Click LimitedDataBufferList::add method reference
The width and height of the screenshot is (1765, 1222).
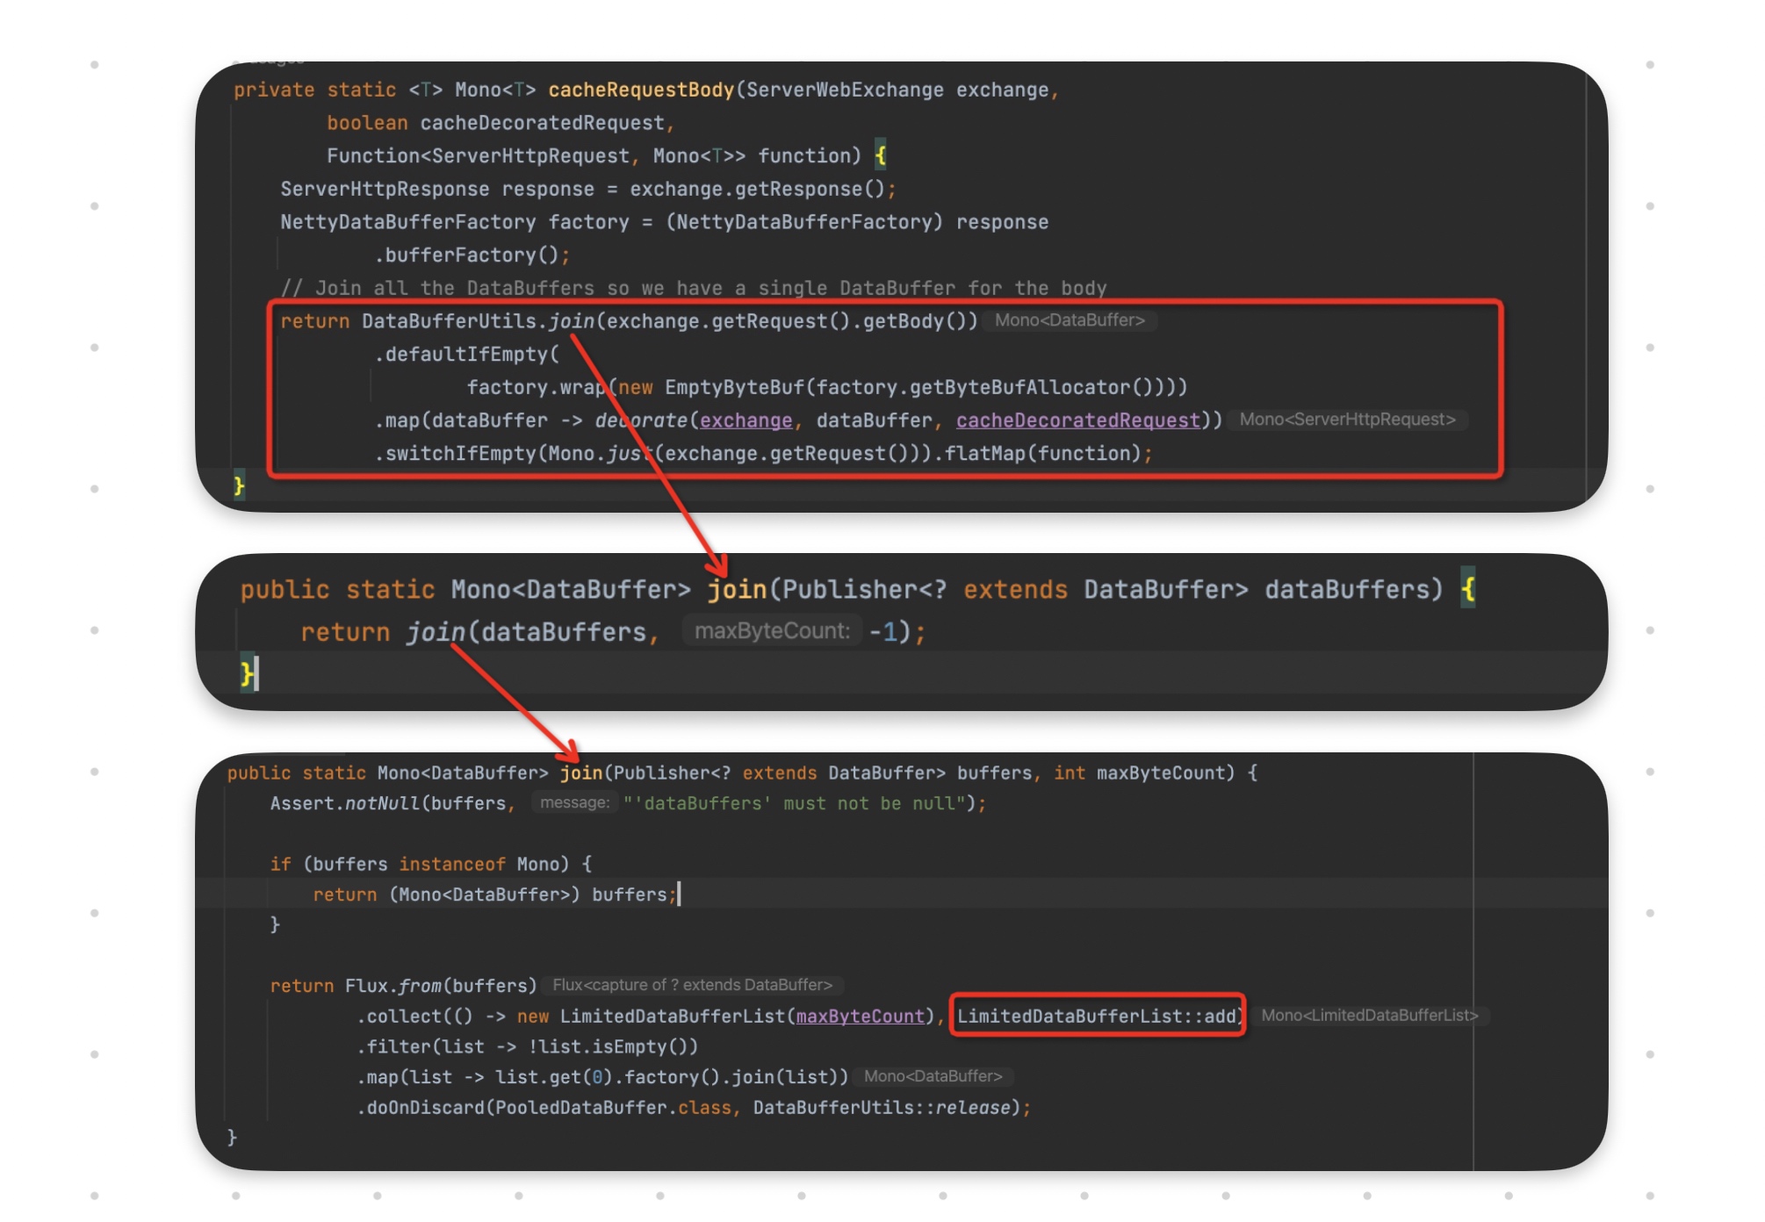coord(1097,1017)
